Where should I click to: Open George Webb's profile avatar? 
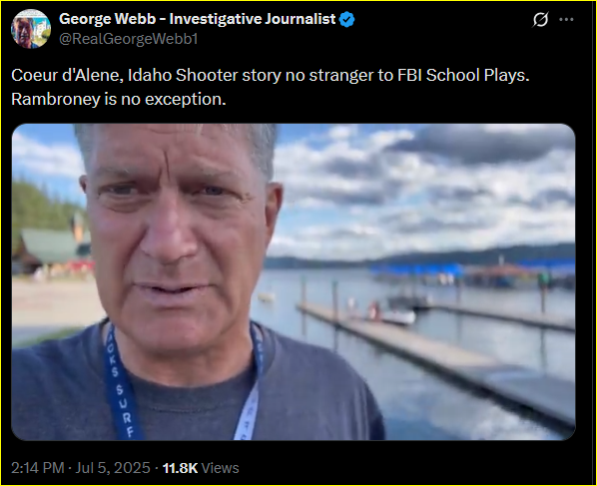(x=31, y=29)
